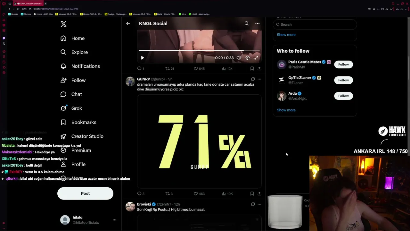
Task: View analytics of 12K-view post
Action: pos(227,69)
